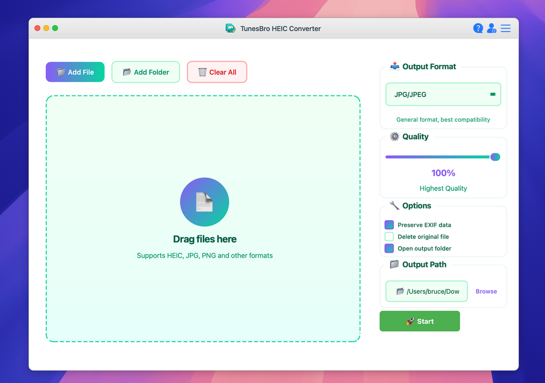Open the help question mark icon
The image size is (545, 383).
click(x=478, y=28)
